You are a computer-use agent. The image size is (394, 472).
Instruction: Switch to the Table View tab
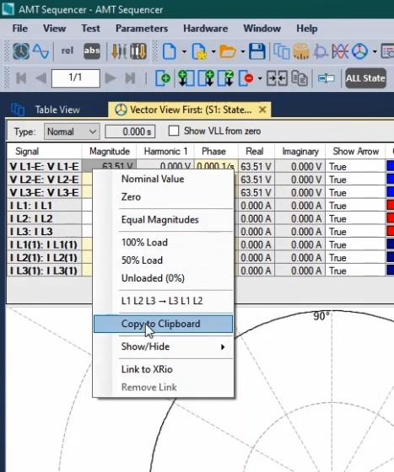57,110
